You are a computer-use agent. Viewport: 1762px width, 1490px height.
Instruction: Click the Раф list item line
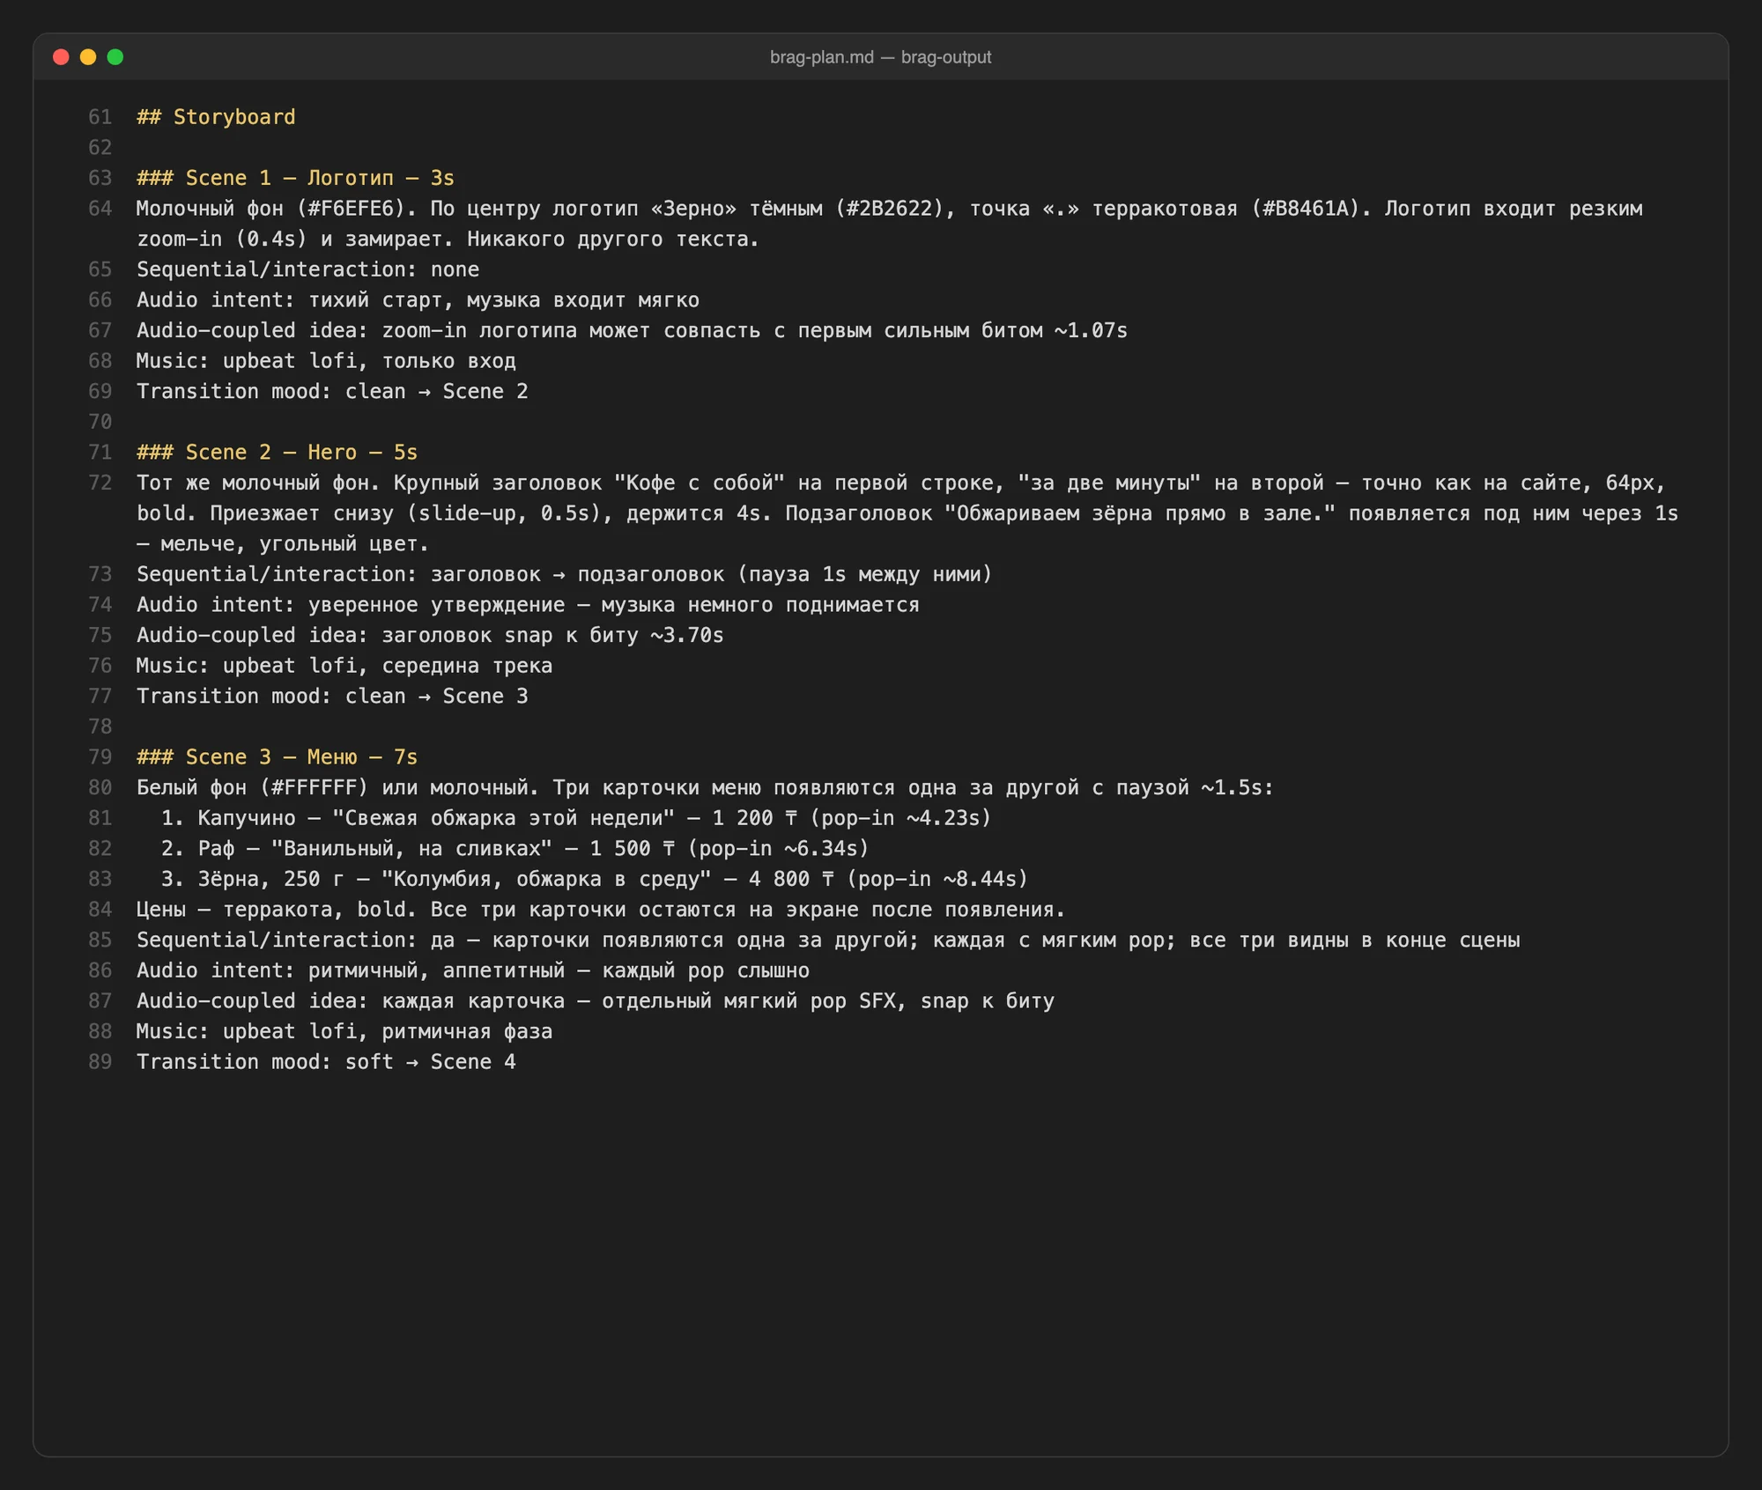coord(515,849)
